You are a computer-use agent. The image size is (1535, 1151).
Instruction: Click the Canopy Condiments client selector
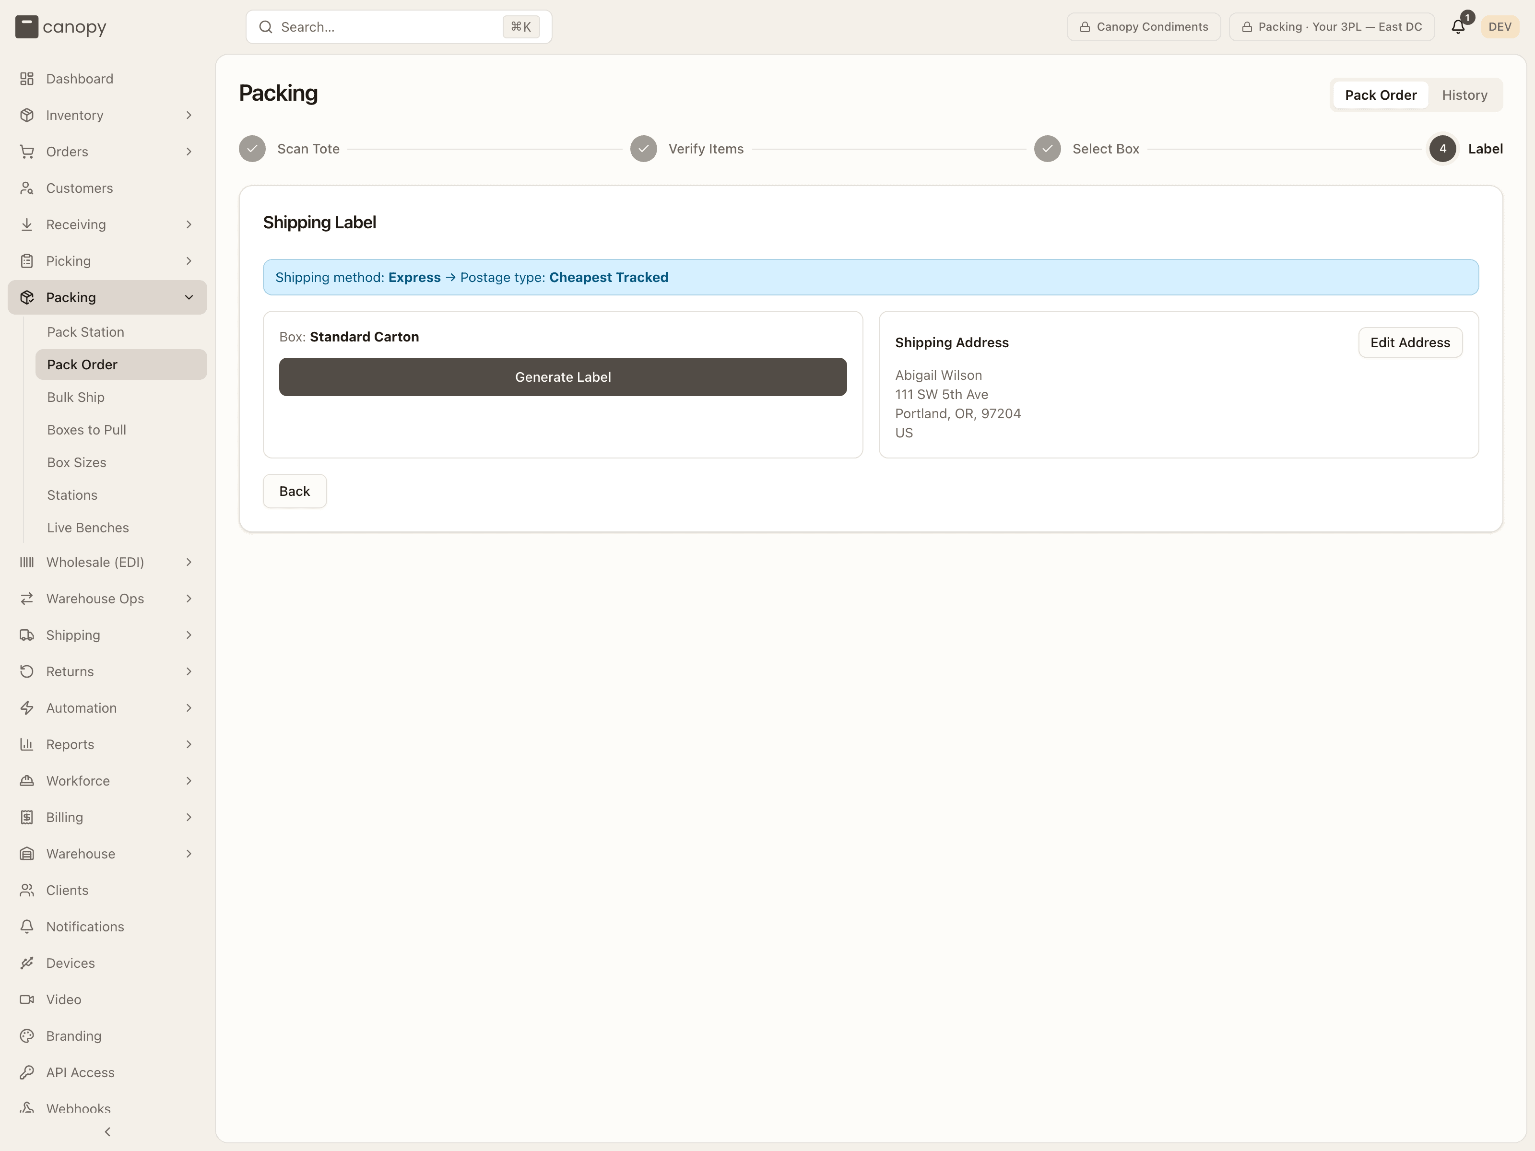click(x=1144, y=27)
